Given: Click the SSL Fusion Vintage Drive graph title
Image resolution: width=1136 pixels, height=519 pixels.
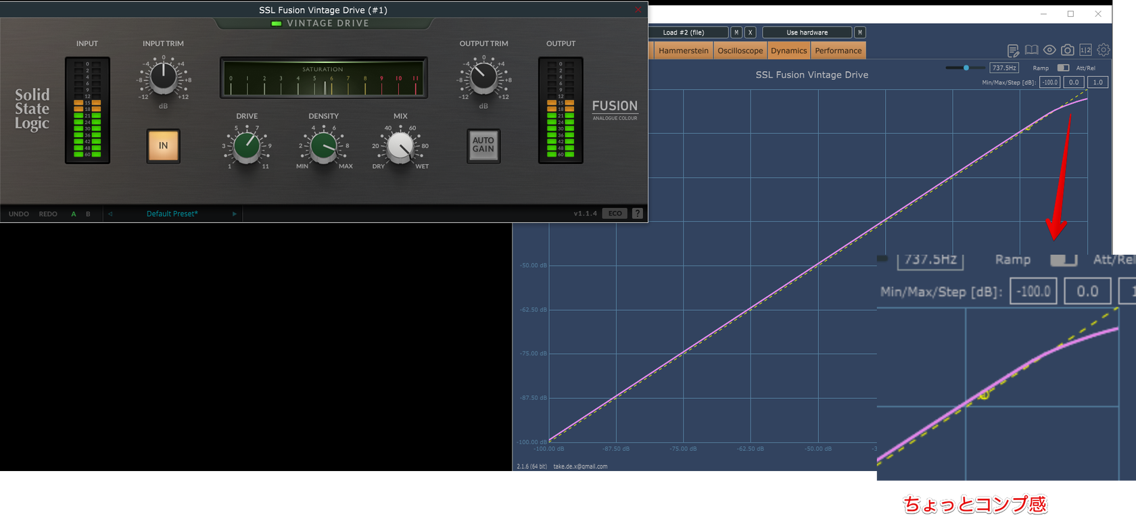Looking at the screenshot, I should pyautogui.click(x=811, y=75).
